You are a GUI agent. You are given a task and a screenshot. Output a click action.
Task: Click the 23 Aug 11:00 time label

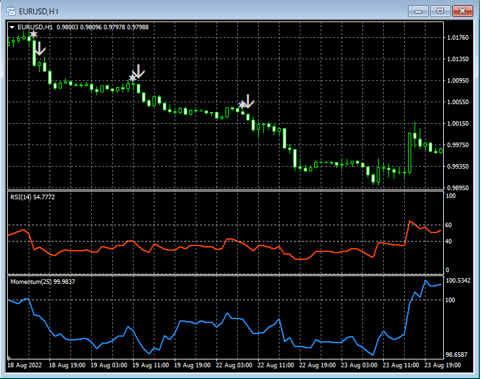[x=401, y=365]
